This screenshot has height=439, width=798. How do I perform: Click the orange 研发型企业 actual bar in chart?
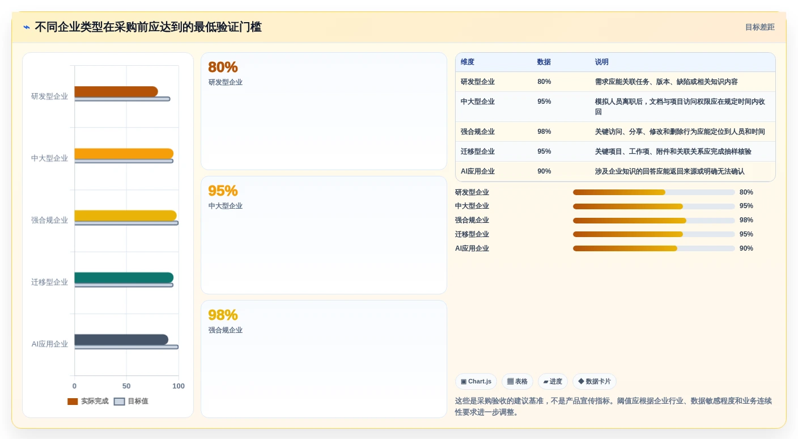(116, 92)
